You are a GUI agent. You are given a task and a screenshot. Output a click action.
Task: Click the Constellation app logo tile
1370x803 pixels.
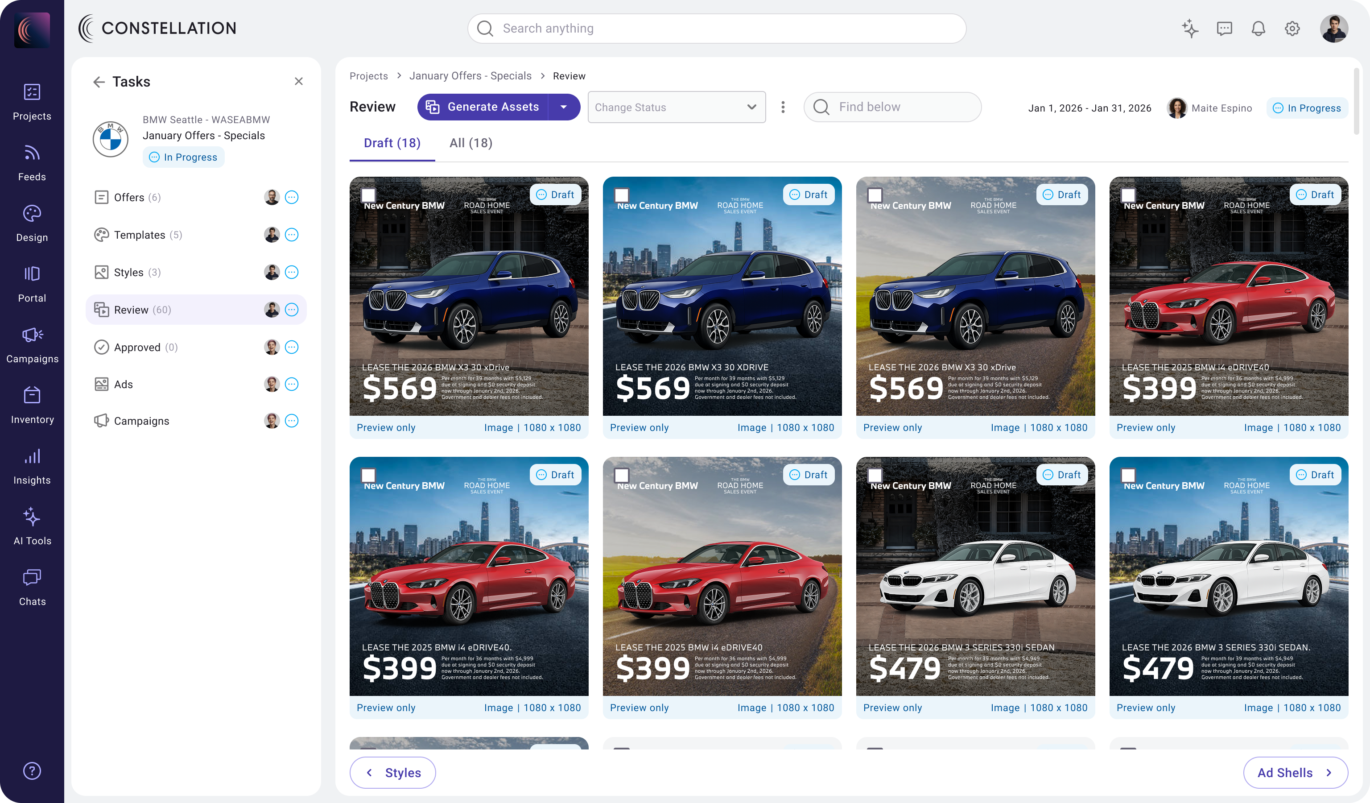(32, 29)
